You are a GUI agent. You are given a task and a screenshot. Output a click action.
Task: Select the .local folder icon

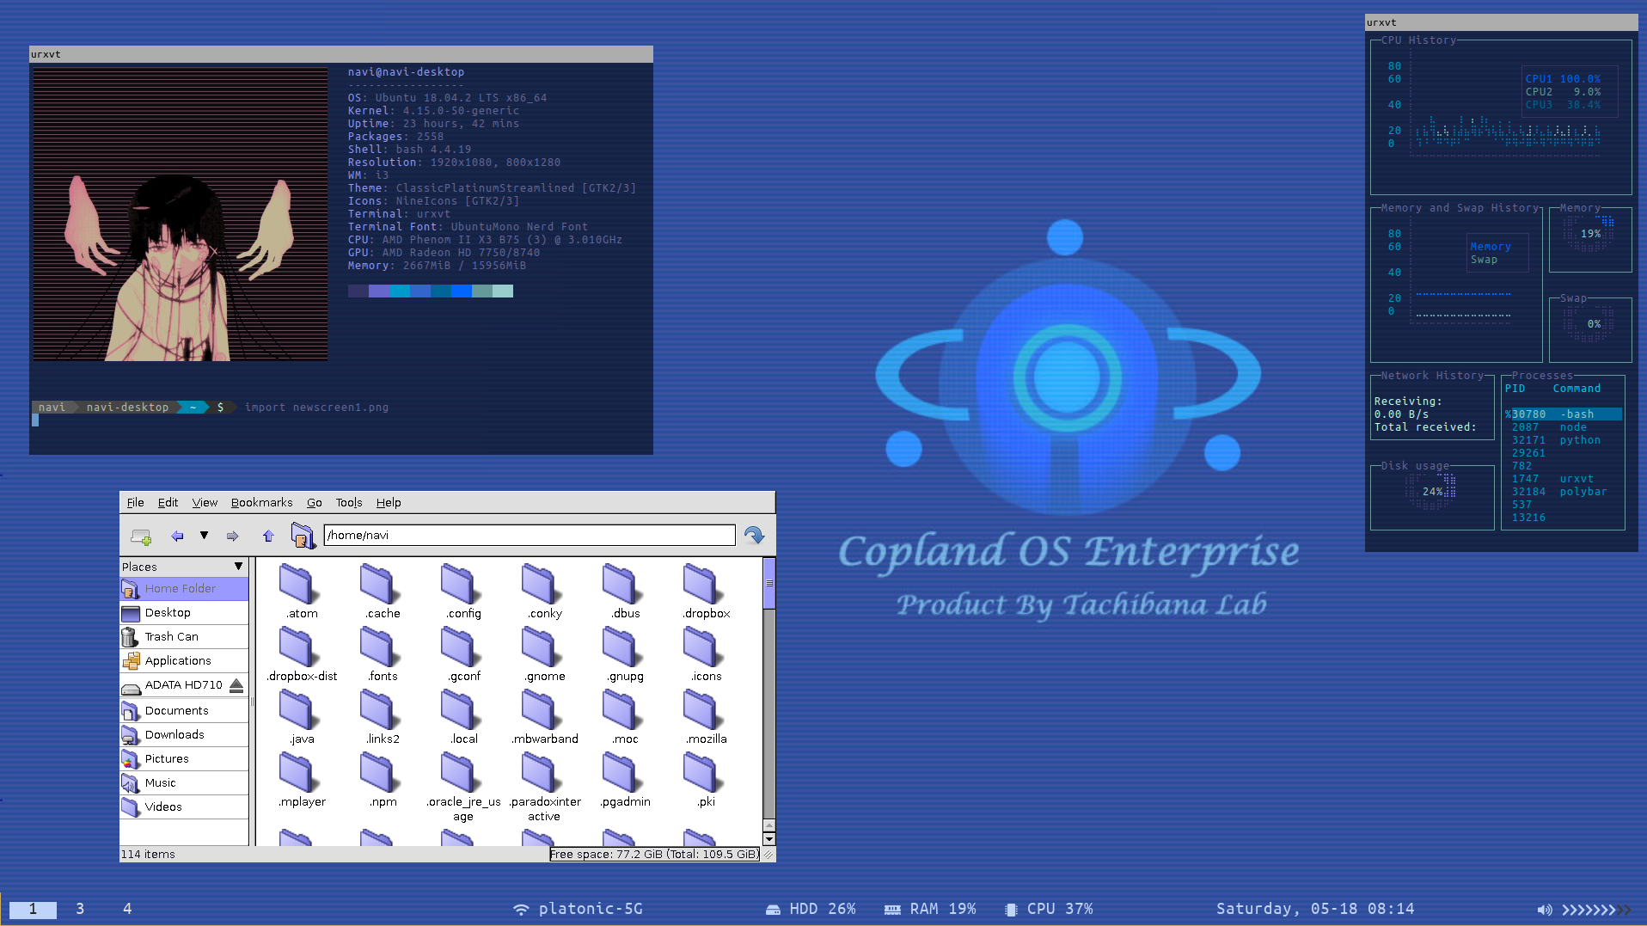462,709
